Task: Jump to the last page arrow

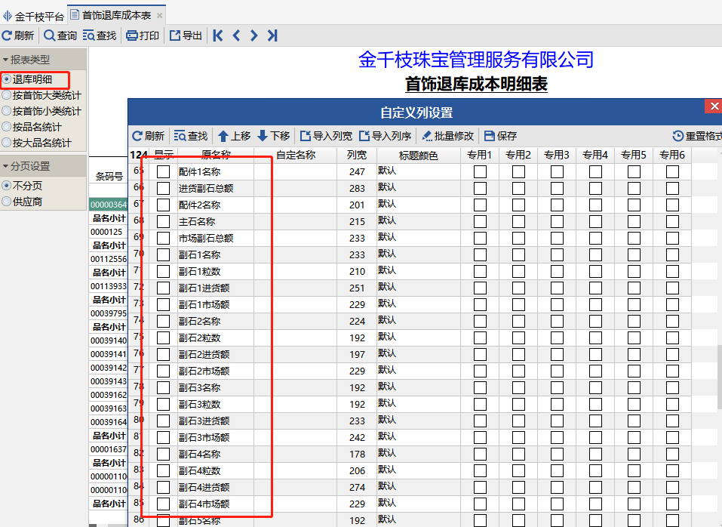Action: [272, 35]
